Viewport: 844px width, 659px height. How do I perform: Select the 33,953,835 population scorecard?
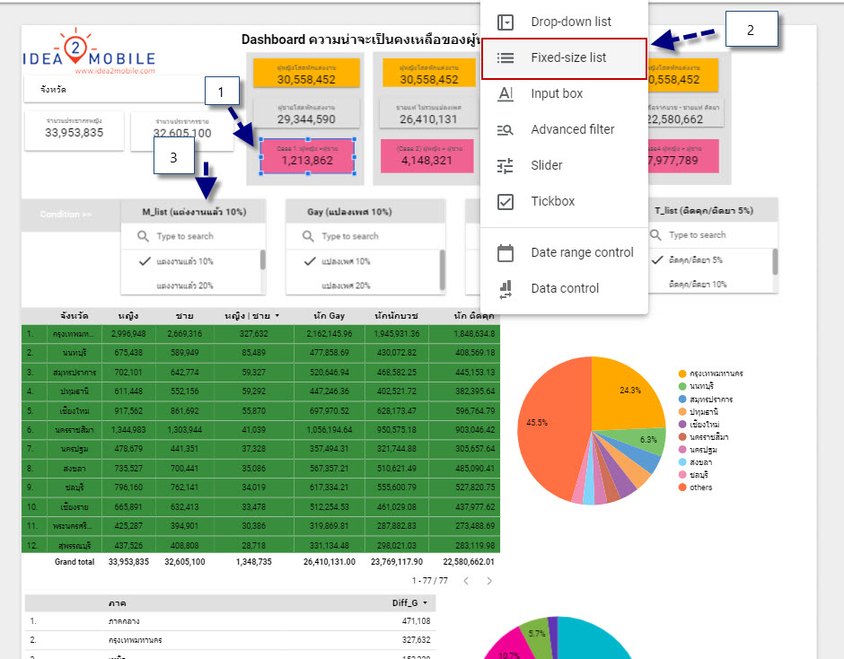pos(75,131)
